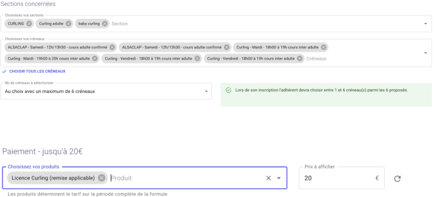The width and height of the screenshot is (435, 197).
Task: Clear all selected products with the X
Action: 268,178
